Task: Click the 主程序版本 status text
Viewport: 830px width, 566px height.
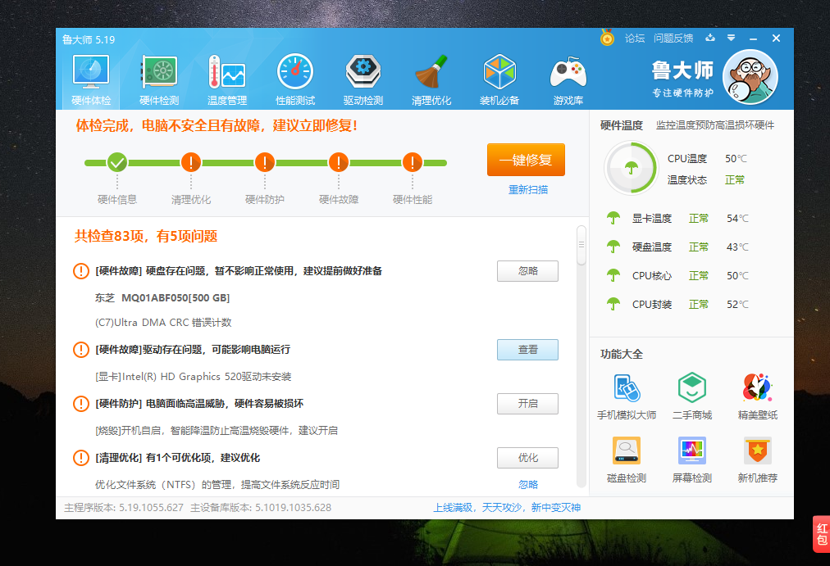Action: [x=124, y=508]
